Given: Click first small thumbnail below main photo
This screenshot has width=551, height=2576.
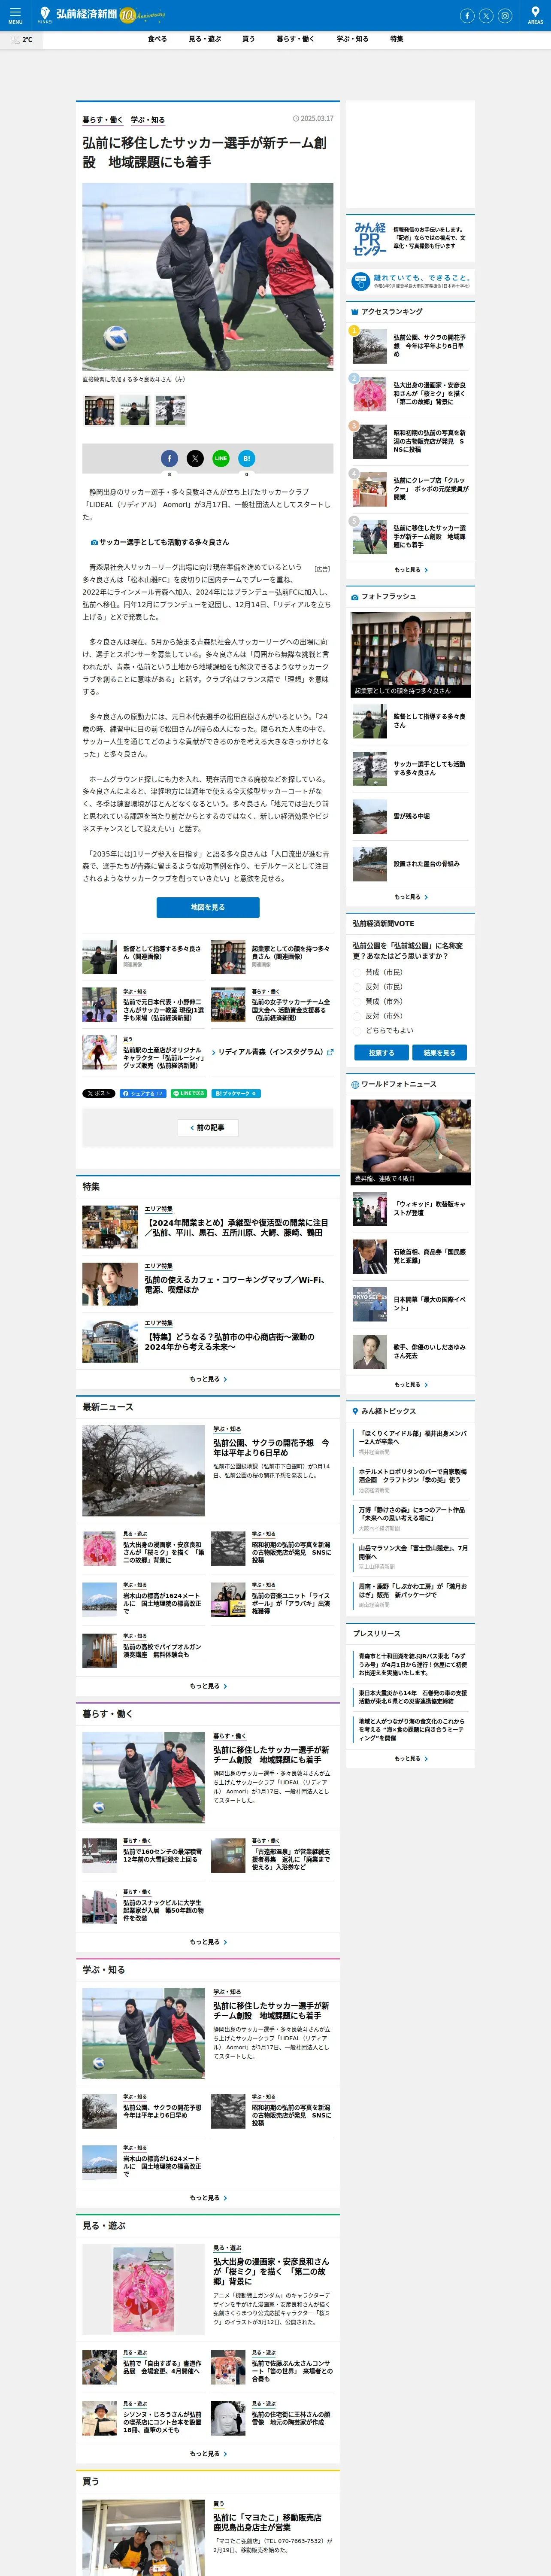Looking at the screenshot, I should point(99,410).
